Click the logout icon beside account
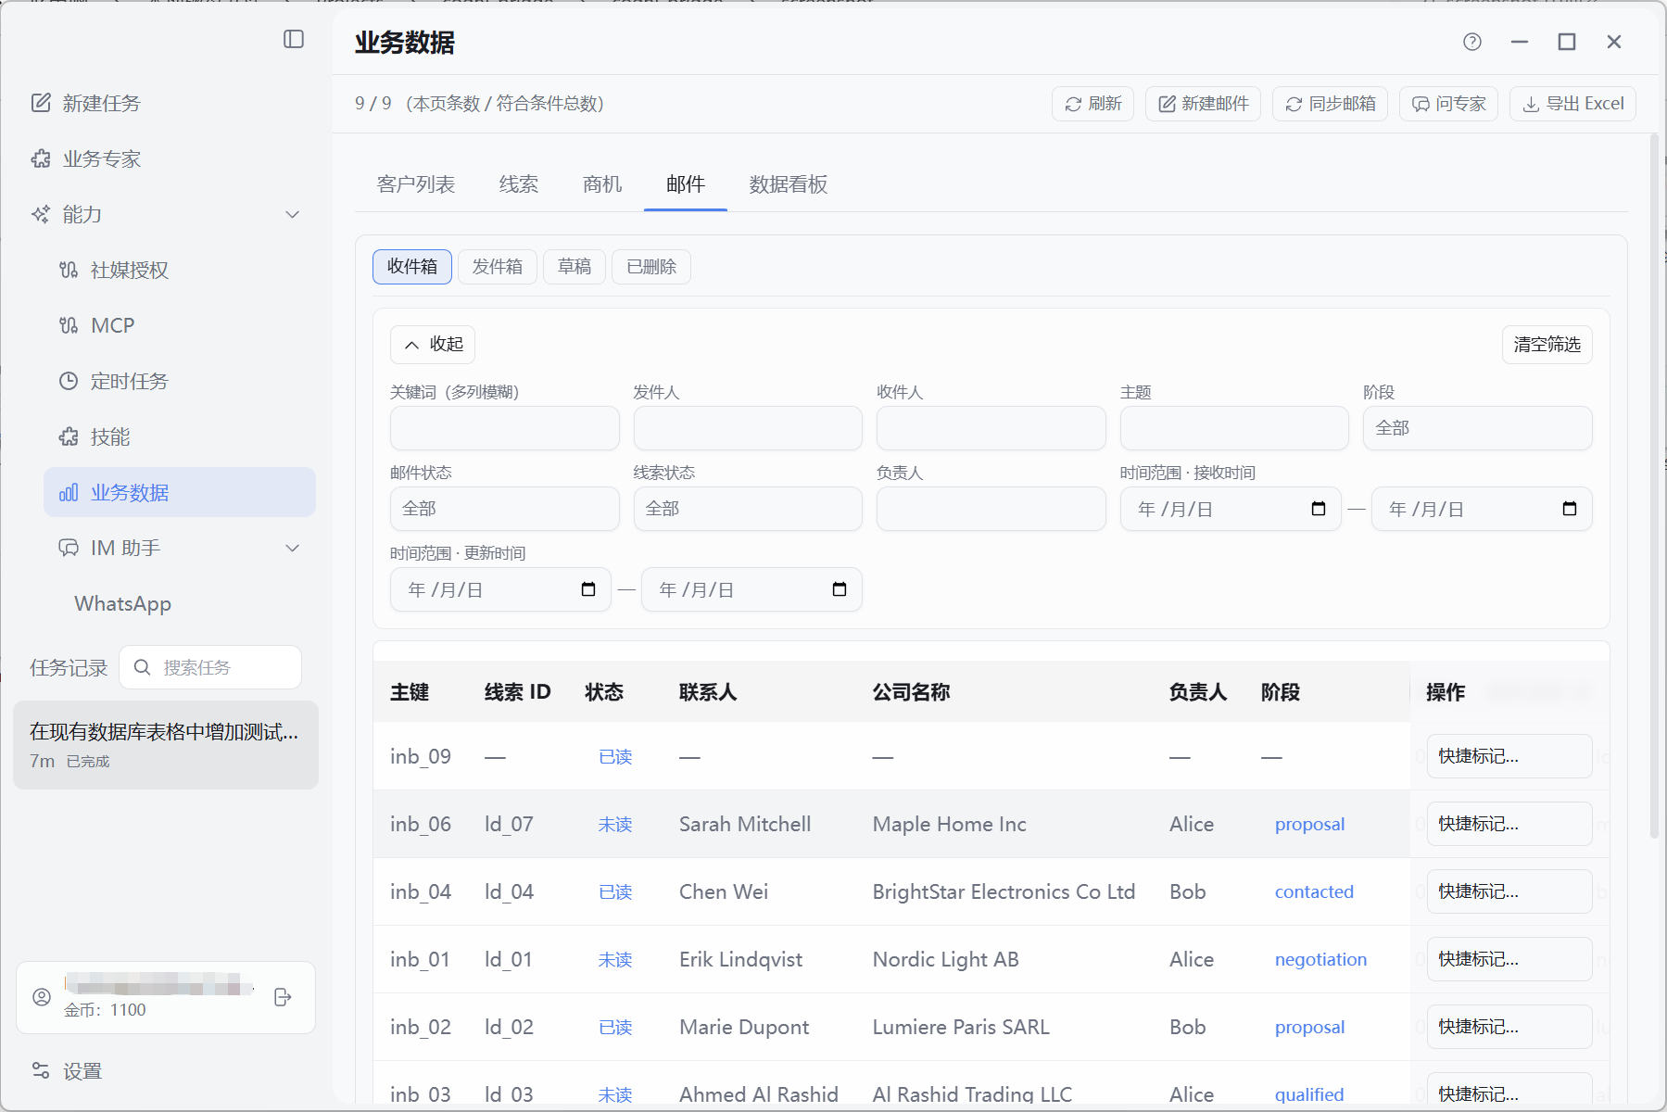Image resolution: width=1667 pixels, height=1112 pixels. 283,997
